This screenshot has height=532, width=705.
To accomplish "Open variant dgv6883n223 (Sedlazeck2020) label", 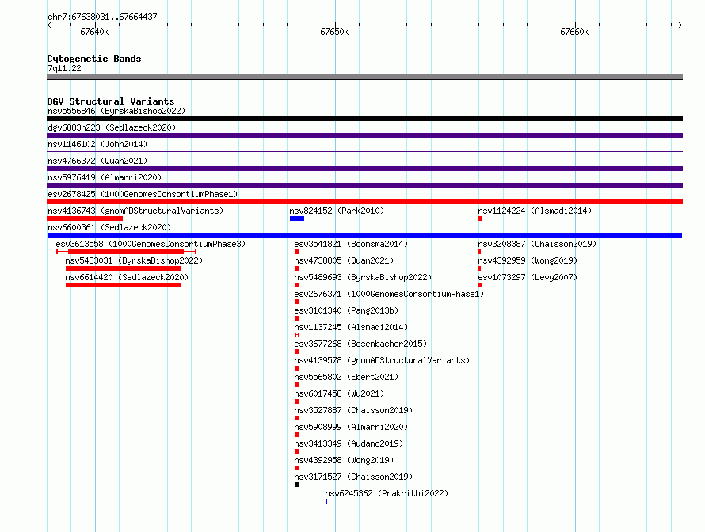I will [x=112, y=127].
